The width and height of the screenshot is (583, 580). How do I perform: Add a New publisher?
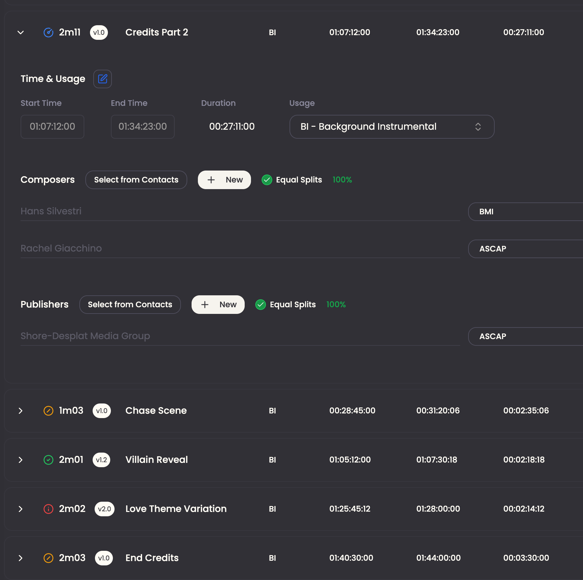click(x=218, y=305)
